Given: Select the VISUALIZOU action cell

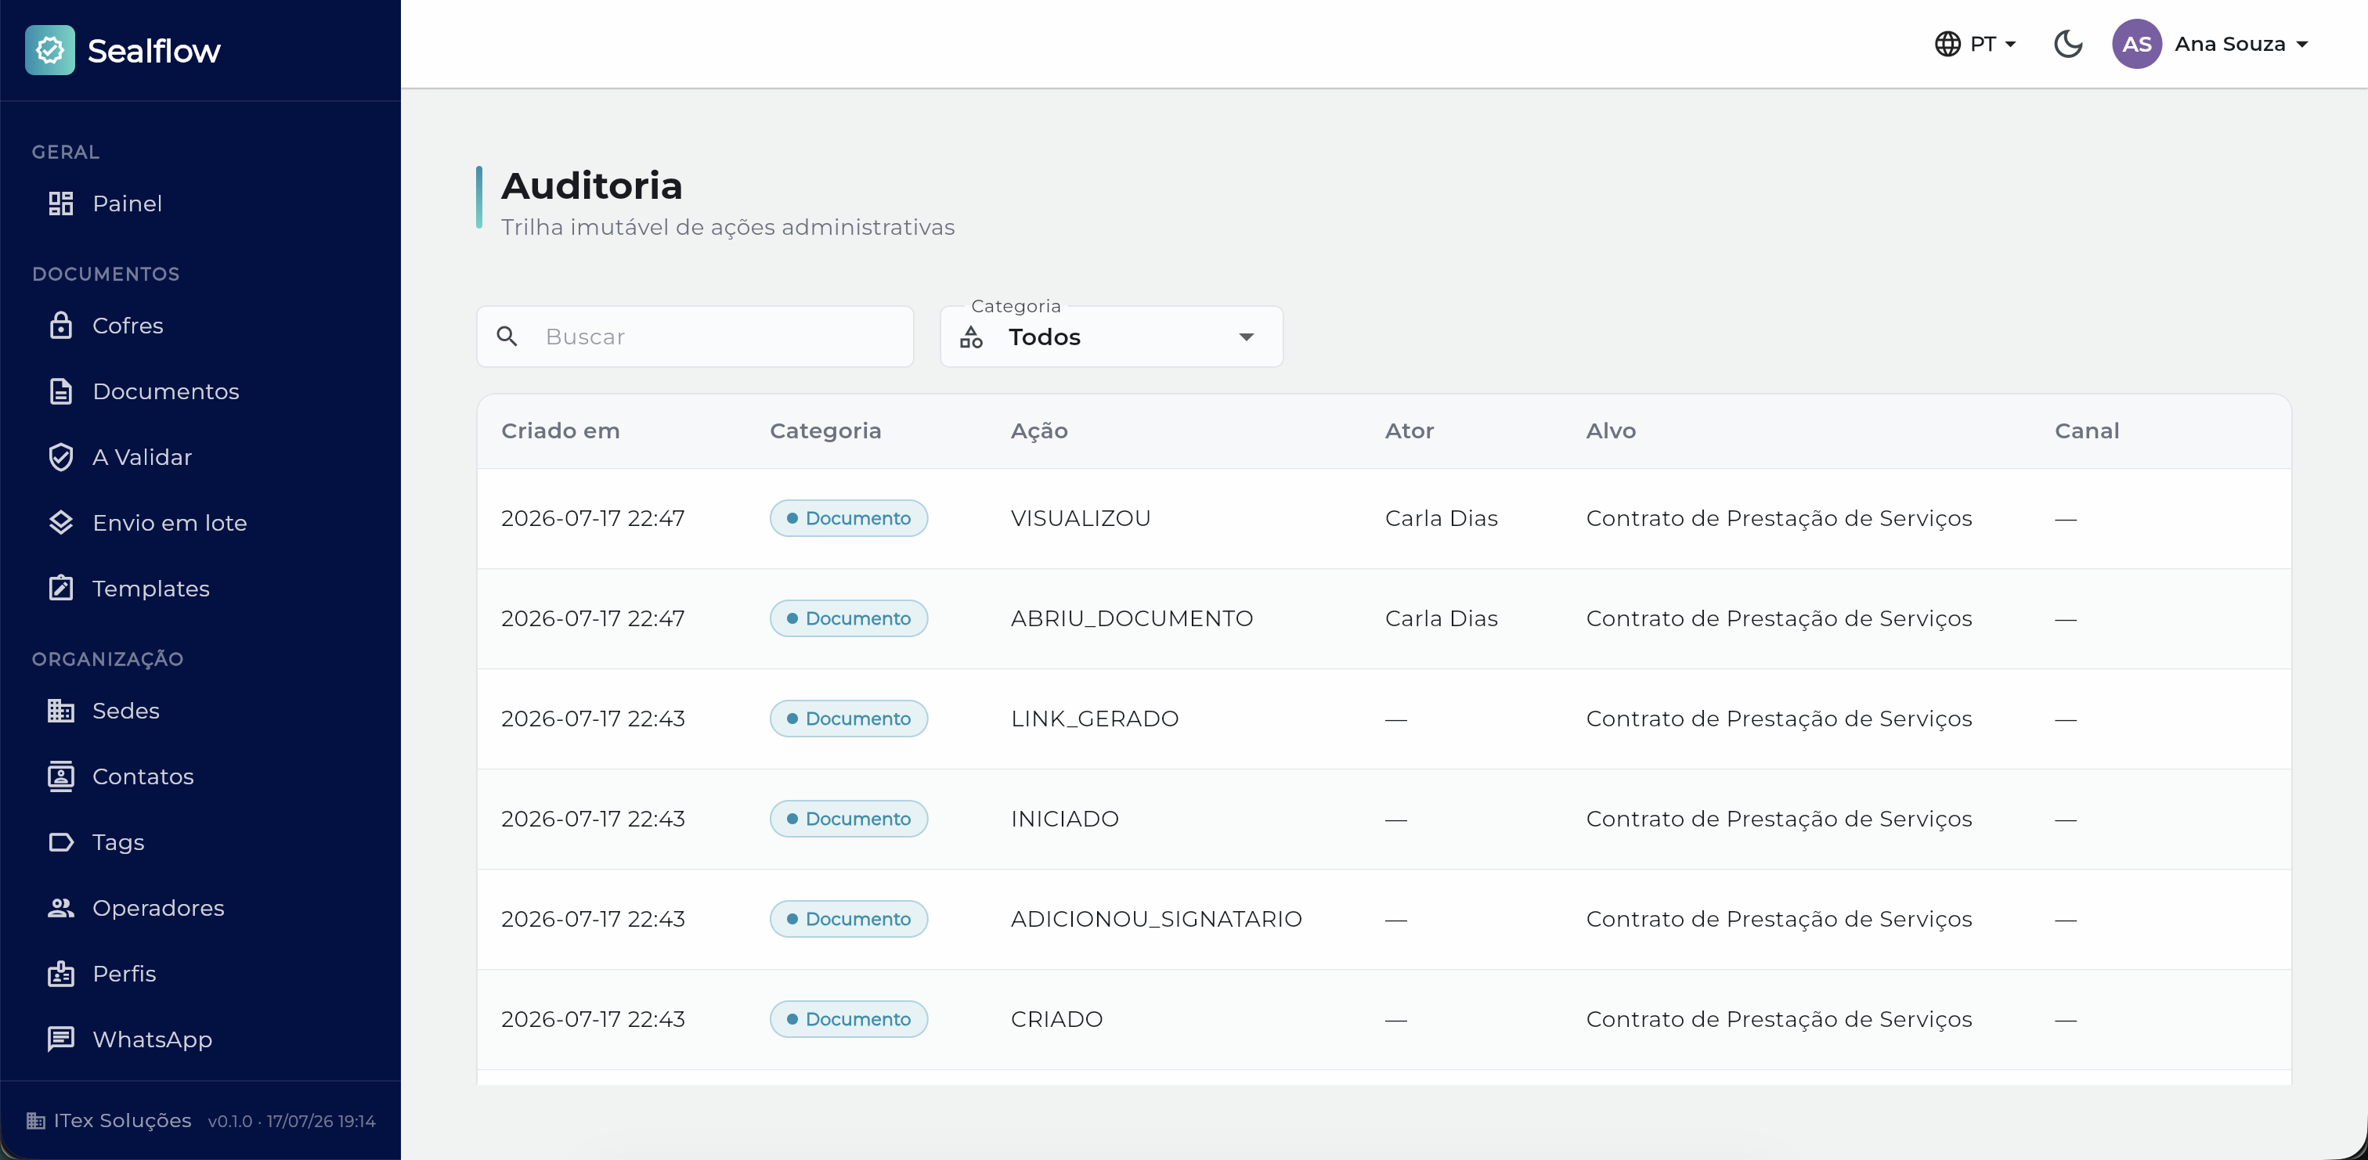Looking at the screenshot, I should [1080, 518].
